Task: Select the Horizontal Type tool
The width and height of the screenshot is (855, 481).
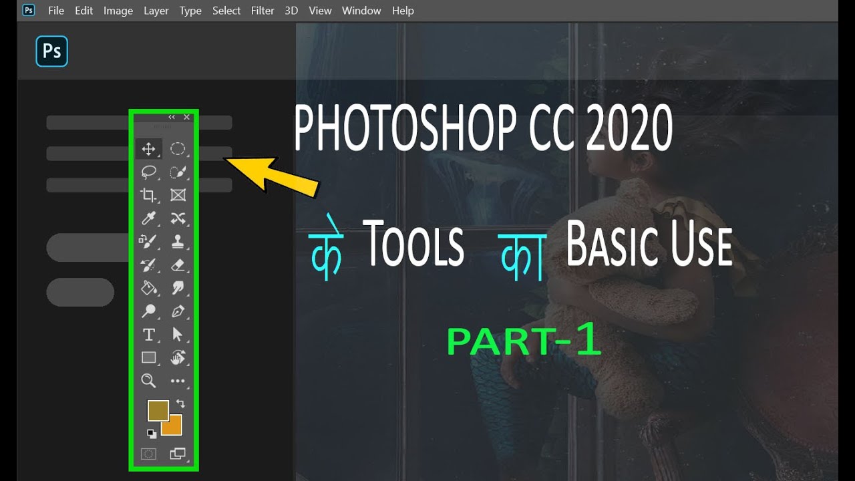Action: point(149,335)
